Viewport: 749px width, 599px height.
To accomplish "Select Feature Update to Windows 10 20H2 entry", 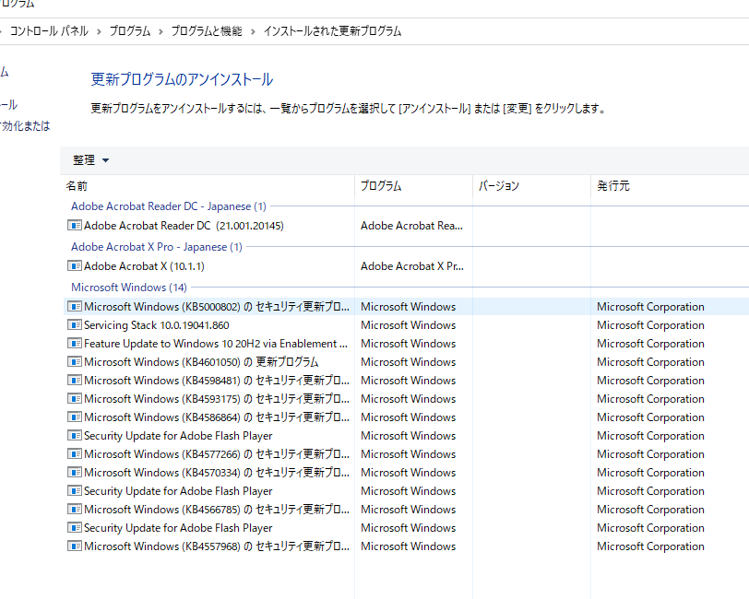I will (216, 343).
